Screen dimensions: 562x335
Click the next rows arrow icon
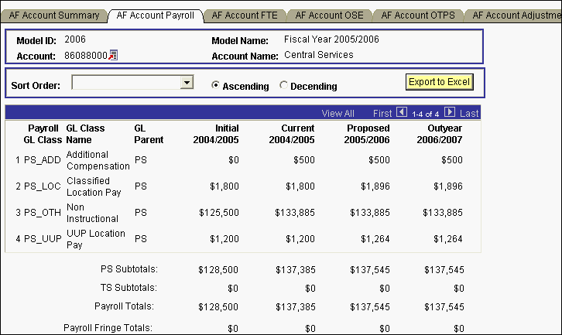pyautogui.click(x=450, y=112)
